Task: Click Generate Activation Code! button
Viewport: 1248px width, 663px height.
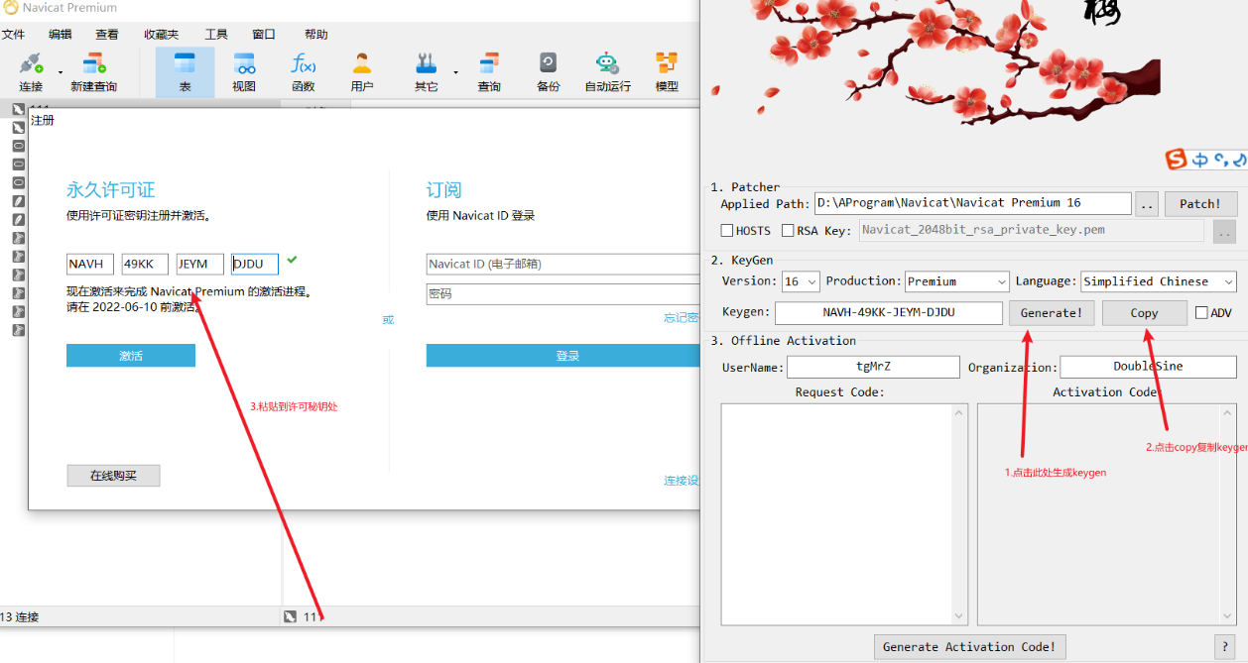Action: pos(969,647)
